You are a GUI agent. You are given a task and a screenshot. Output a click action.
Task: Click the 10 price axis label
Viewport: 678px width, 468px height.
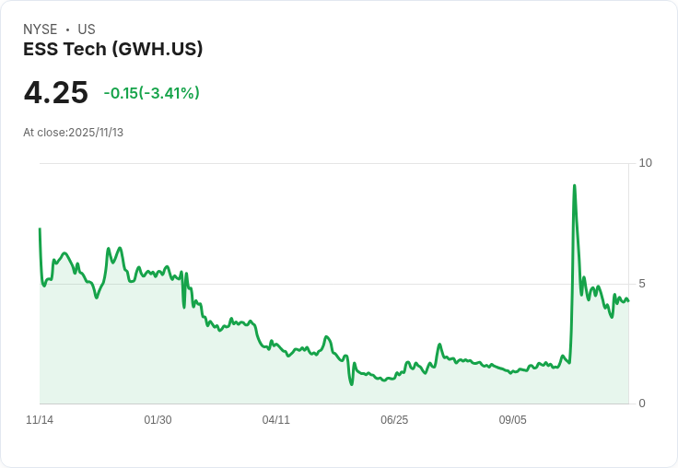645,163
